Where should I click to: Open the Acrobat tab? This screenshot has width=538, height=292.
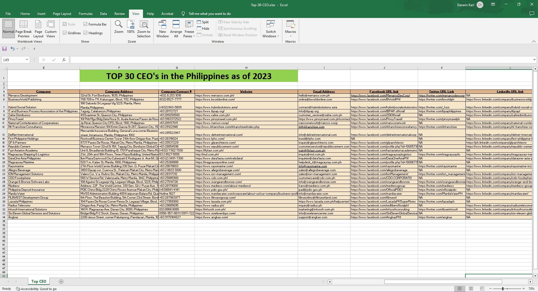[x=167, y=14]
